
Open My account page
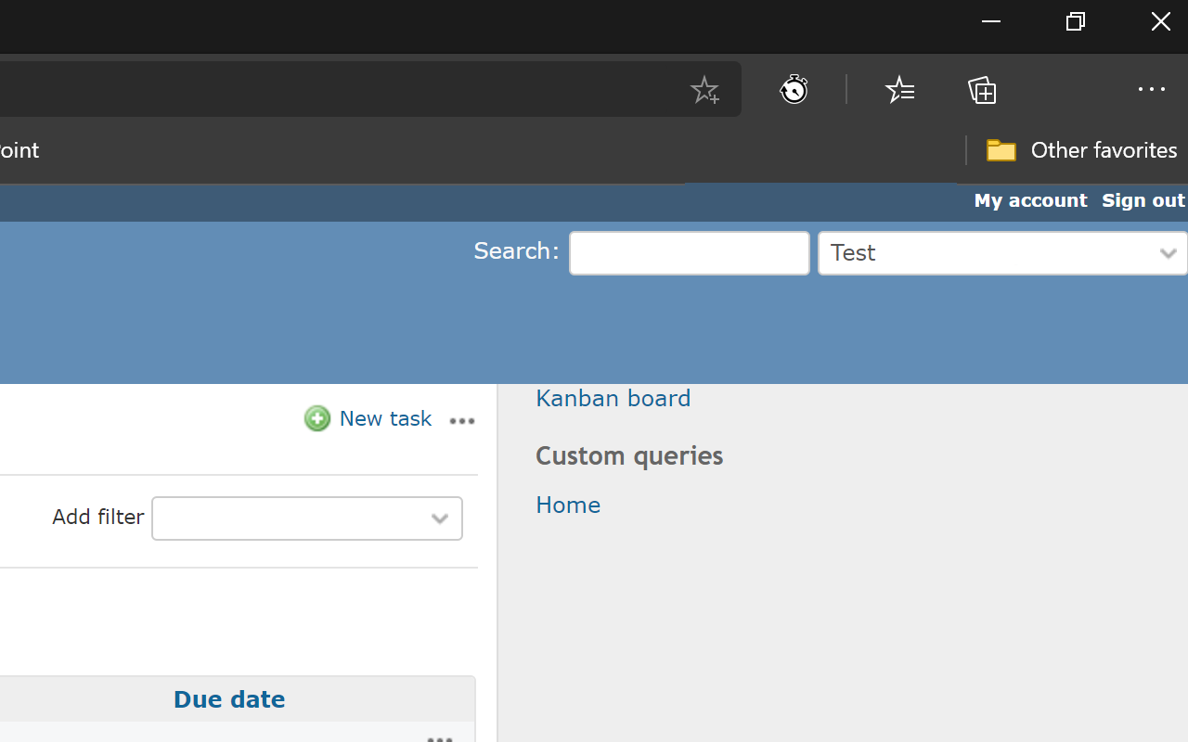click(x=1030, y=200)
